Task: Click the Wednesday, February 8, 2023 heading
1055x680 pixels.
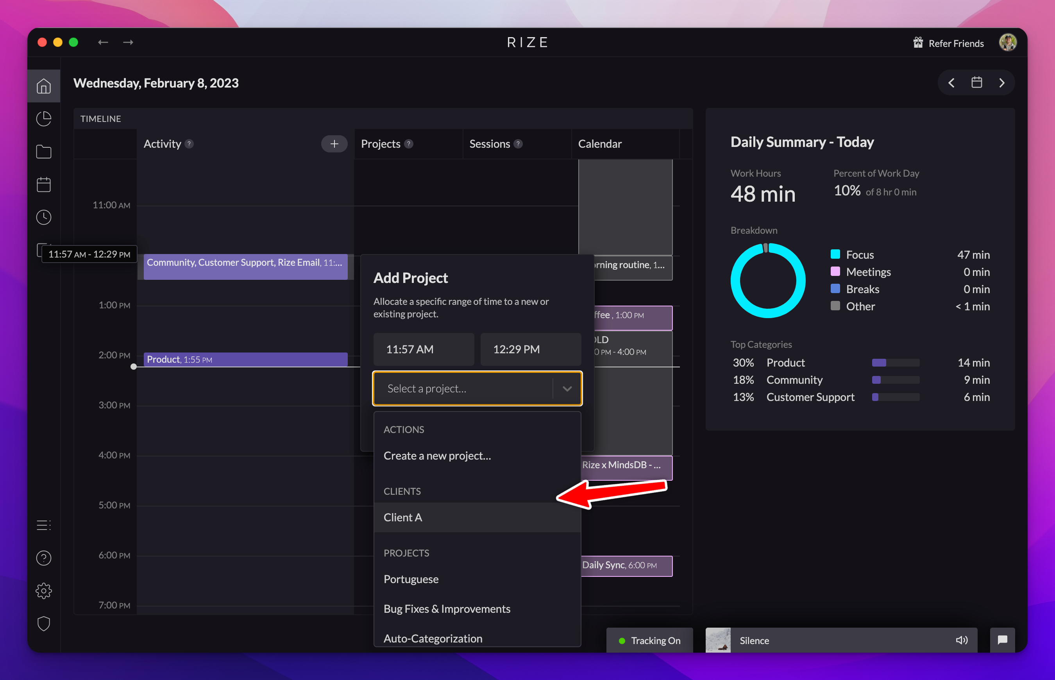Action: (x=156, y=83)
